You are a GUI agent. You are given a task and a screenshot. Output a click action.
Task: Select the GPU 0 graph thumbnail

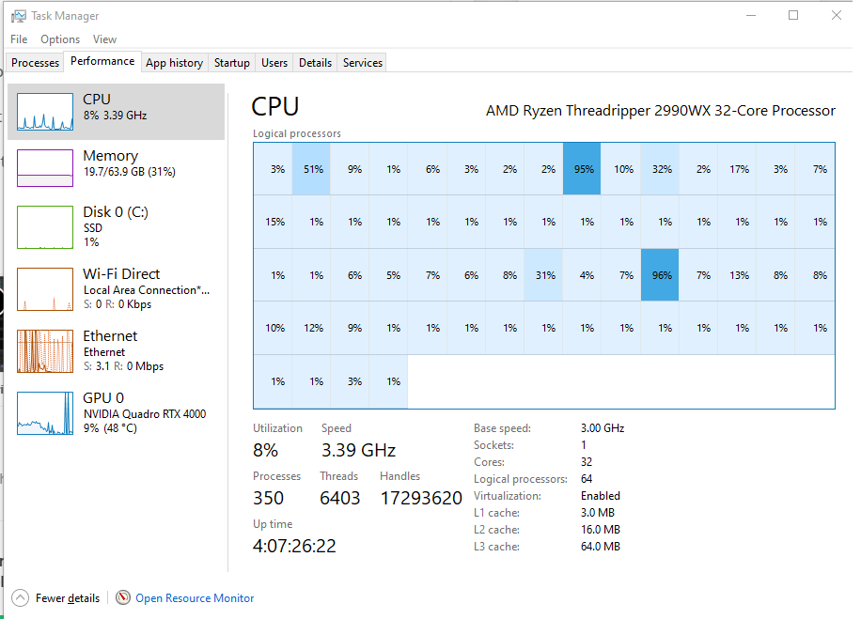pyautogui.click(x=45, y=413)
